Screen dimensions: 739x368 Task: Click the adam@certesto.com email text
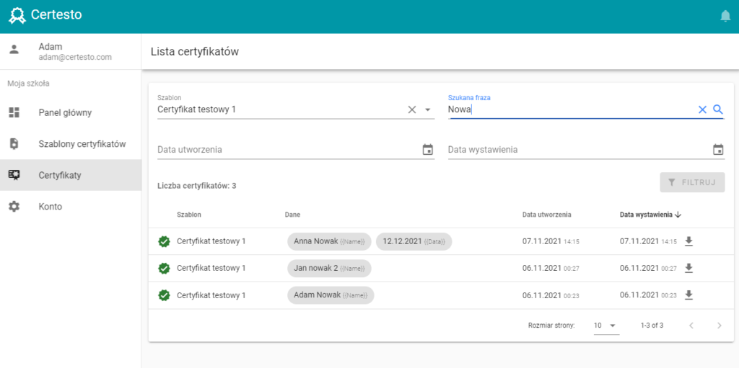coord(75,58)
